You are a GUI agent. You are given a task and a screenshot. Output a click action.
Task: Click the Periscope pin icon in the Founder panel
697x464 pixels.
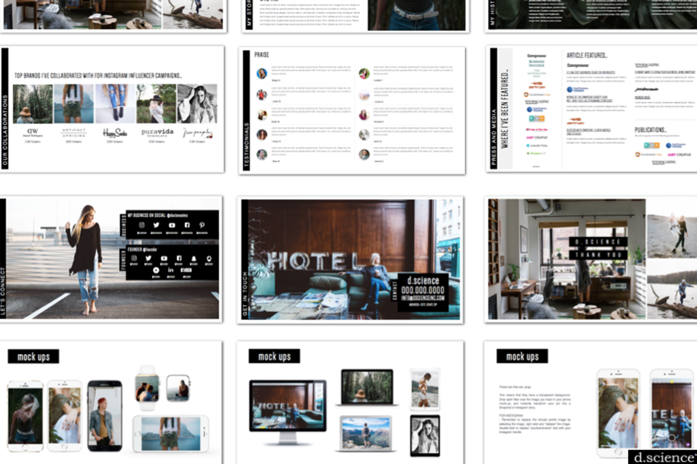click(209, 258)
